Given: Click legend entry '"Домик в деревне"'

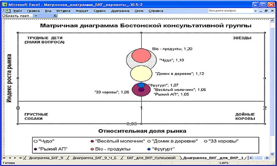Looking at the screenshot, I should (173, 141).
